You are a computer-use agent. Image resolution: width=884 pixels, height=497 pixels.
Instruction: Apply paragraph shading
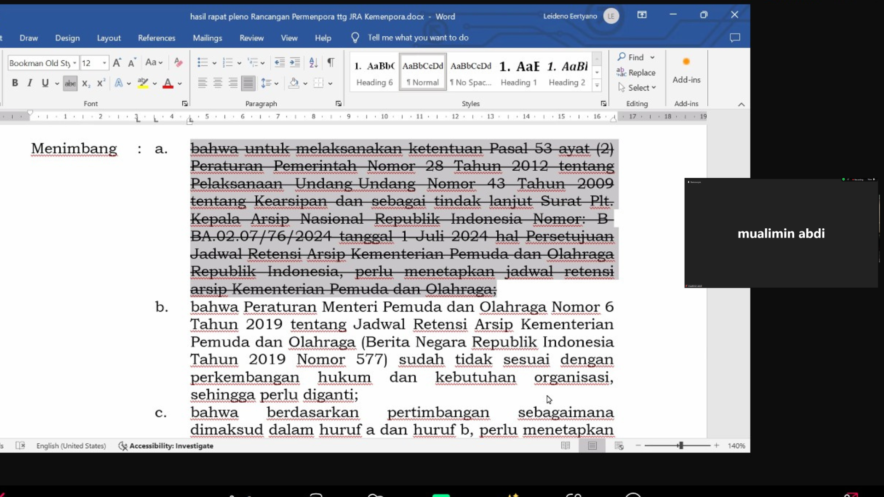pos(294,83)
